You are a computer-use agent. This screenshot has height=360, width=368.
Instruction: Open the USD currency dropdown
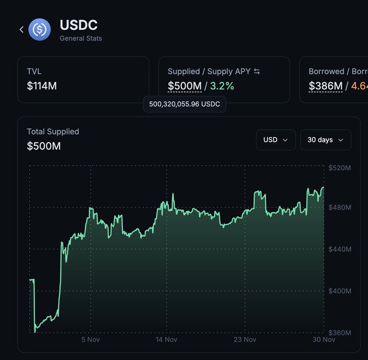click(275, 139)
